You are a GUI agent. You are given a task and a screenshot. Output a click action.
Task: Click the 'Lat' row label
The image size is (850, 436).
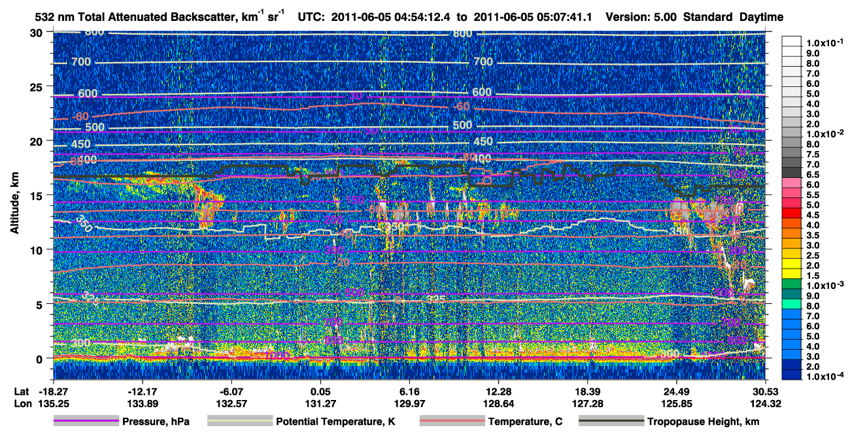click(21, 392)
